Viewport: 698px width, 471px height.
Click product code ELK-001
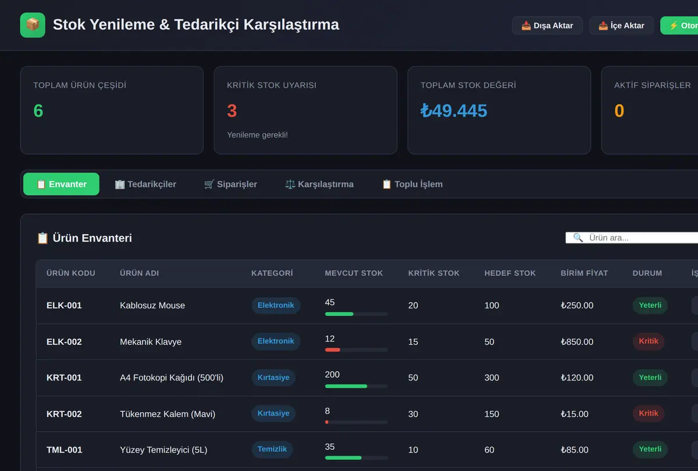64,305
